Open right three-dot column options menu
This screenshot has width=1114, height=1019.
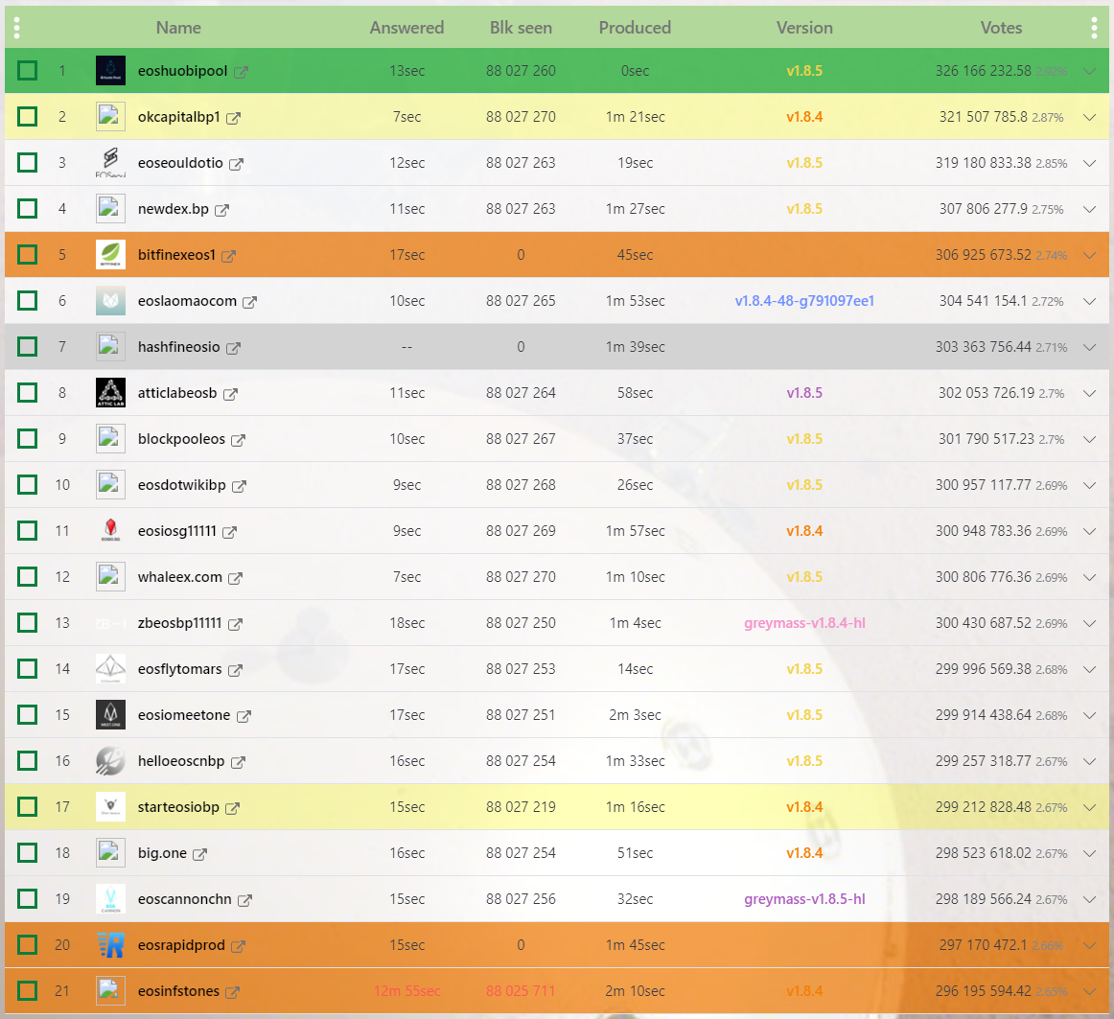pyautogui.click(x=1094, y=28)
